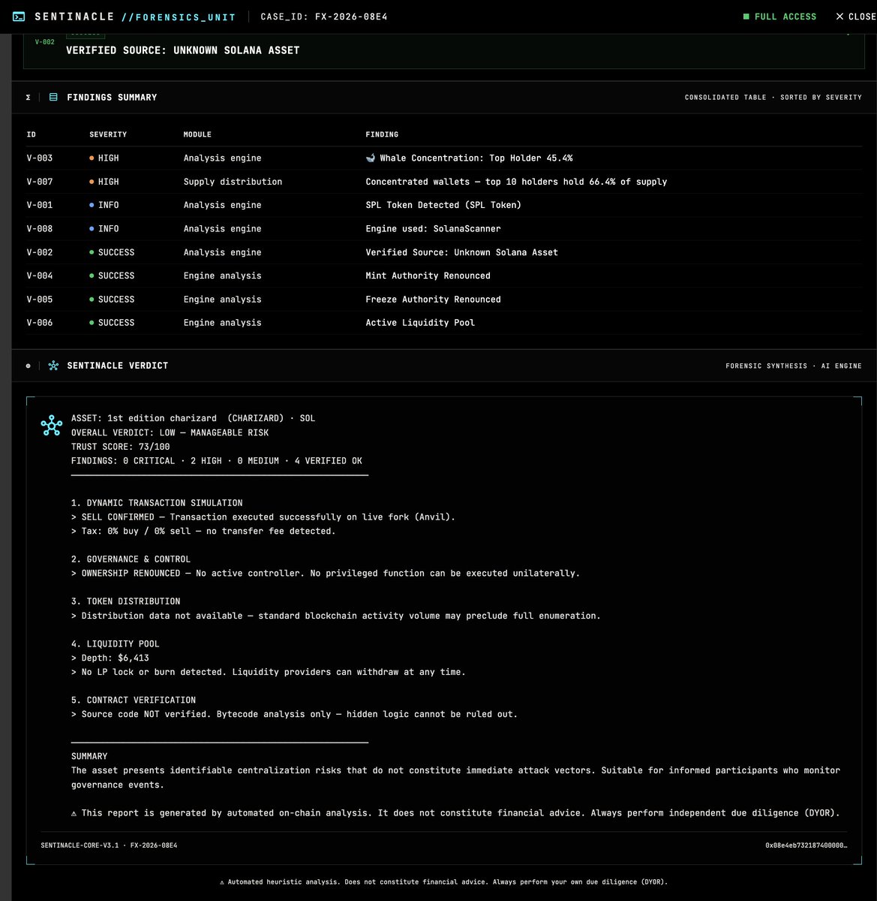Click the HIGH severity badge in row V-003
Screen dimensions: 877x901
click(x=104, y=158)
